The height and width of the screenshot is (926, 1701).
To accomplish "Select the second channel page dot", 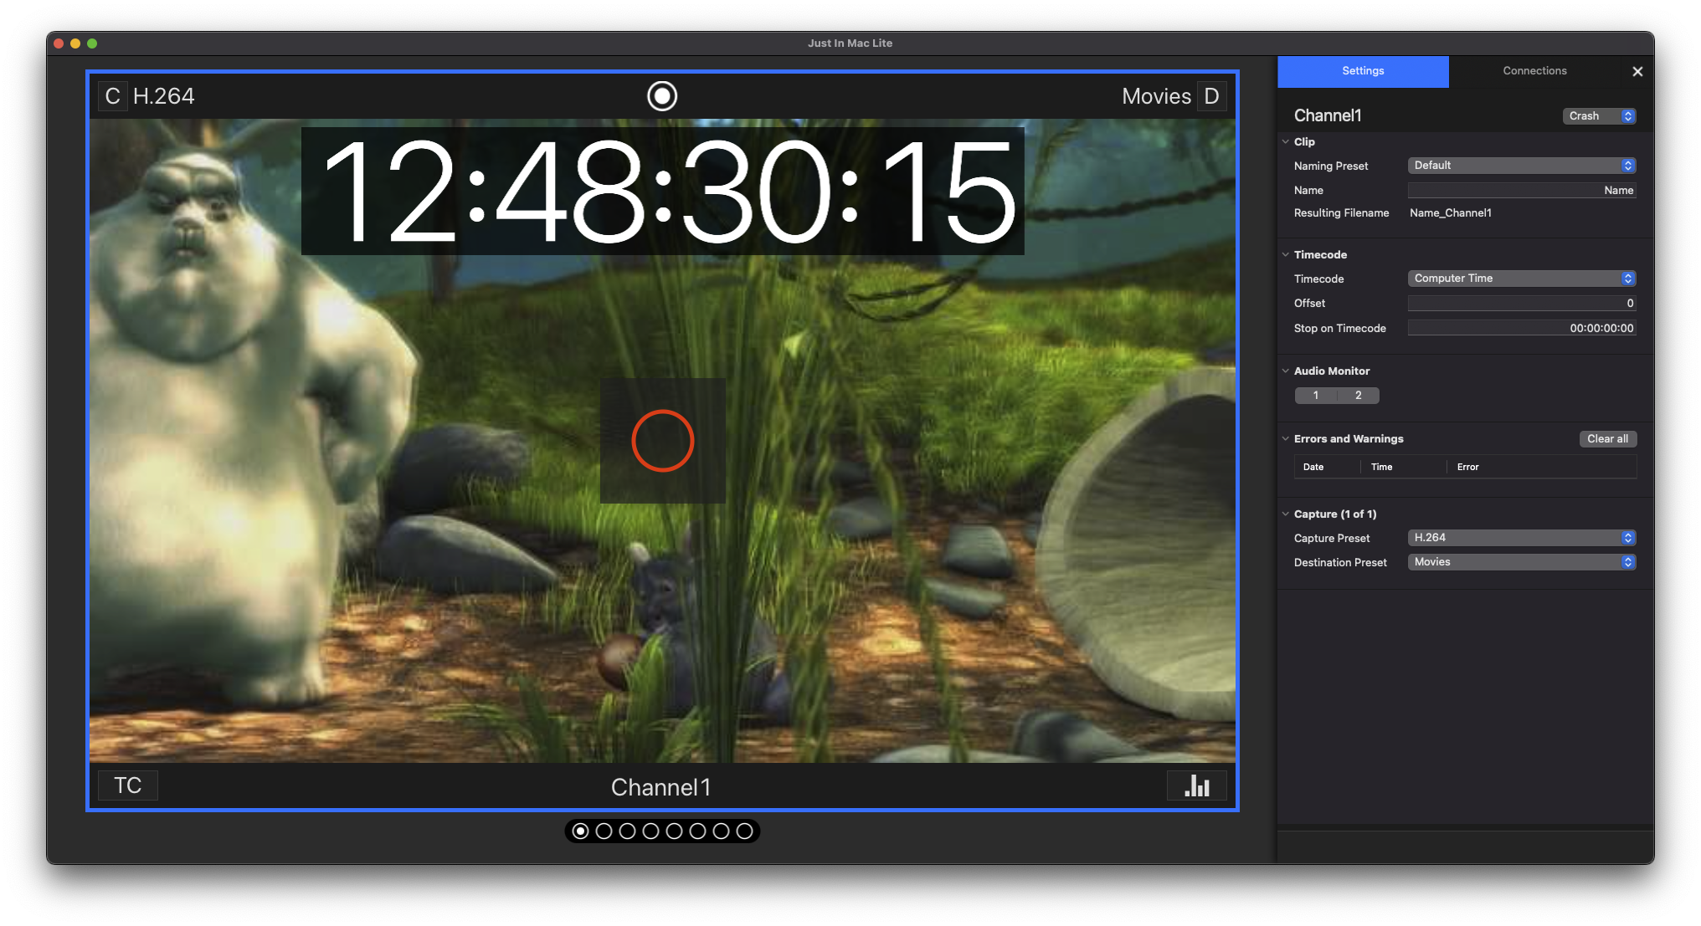I will [604, 831].
